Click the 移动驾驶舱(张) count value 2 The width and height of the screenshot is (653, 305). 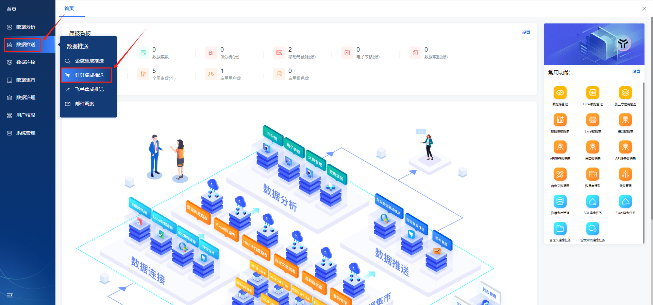(x=290, y=50)
